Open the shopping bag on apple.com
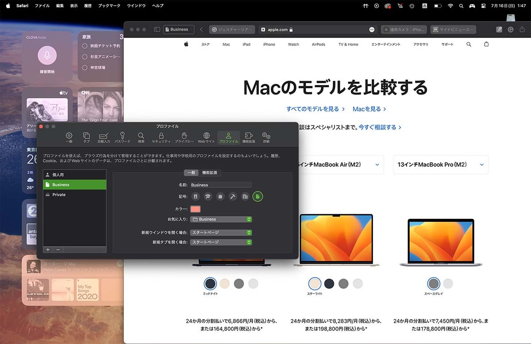531x344 pixels. pos(486,44)
